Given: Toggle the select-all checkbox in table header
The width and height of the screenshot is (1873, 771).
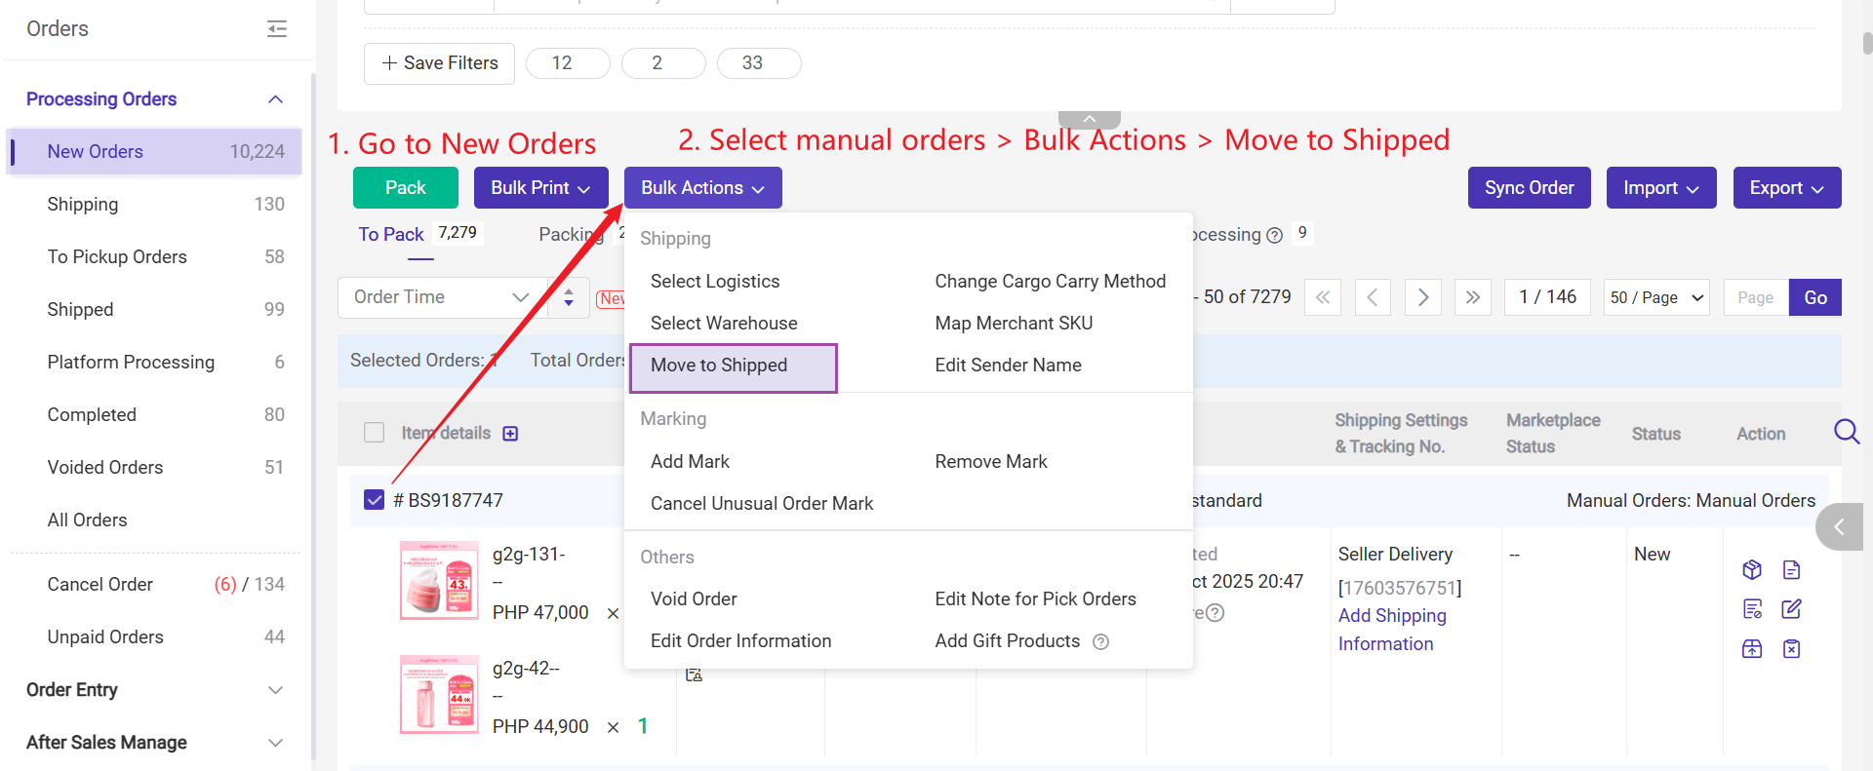Looking at the screenshot, I should point(374,433).
